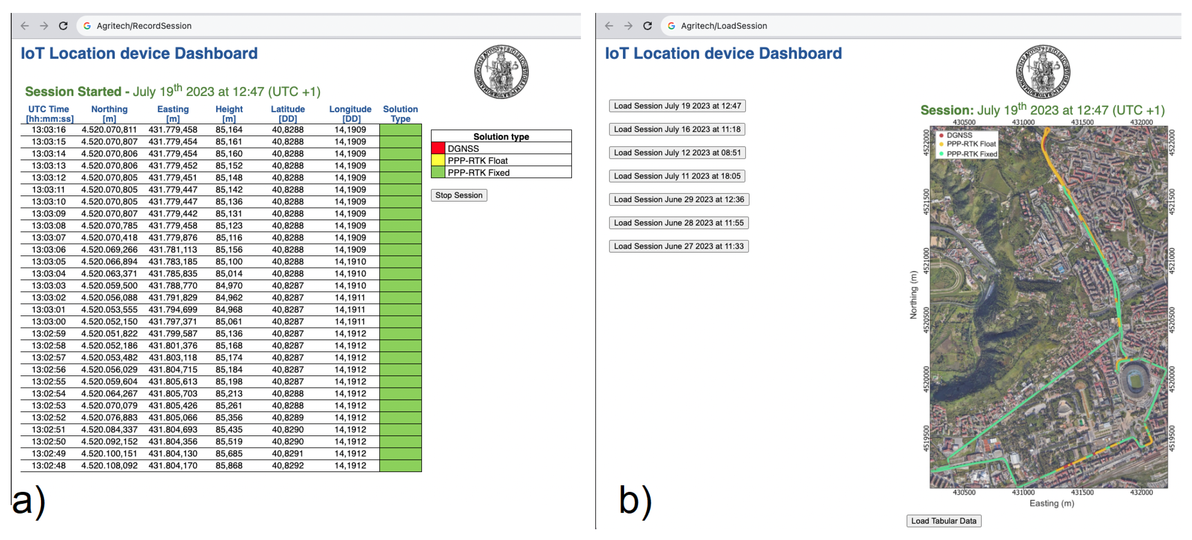Load Session June 27 2023 at 11:33
The width and height of the screenshot is (1192, 540).
tap(678, 246)
